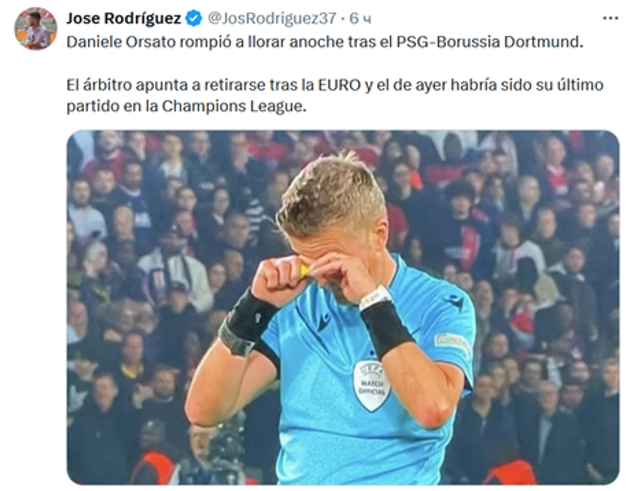This screenshot has height=491, width=631.
Task: Open Jose Rodríguez's round profile avatar
Action: (36, 29)
